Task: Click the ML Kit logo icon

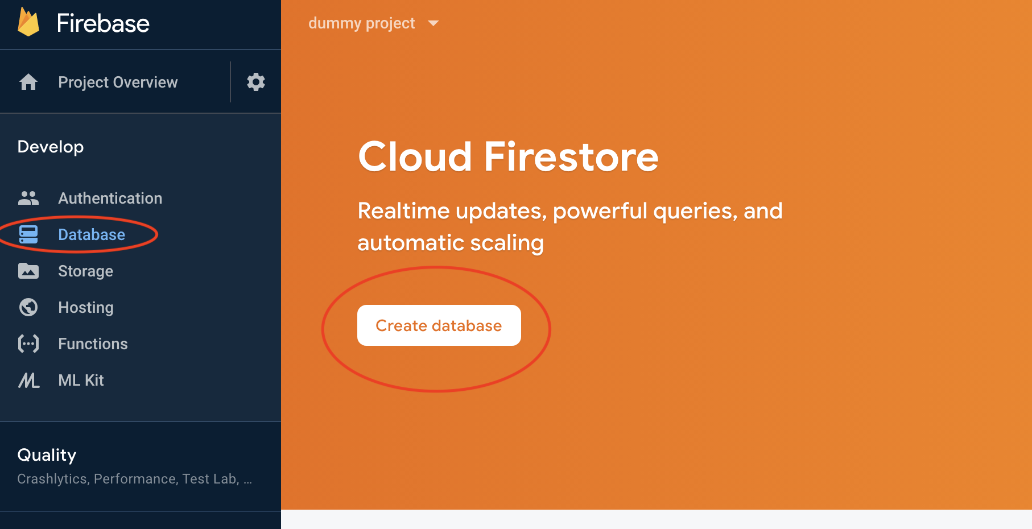Action: (29, 380)
